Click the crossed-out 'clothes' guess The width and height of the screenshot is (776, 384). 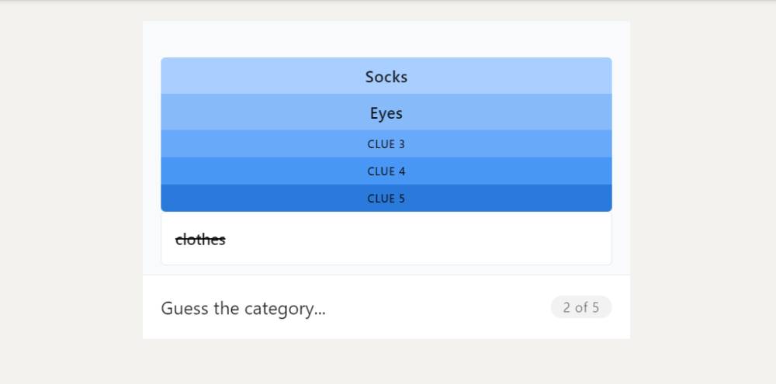200,240
